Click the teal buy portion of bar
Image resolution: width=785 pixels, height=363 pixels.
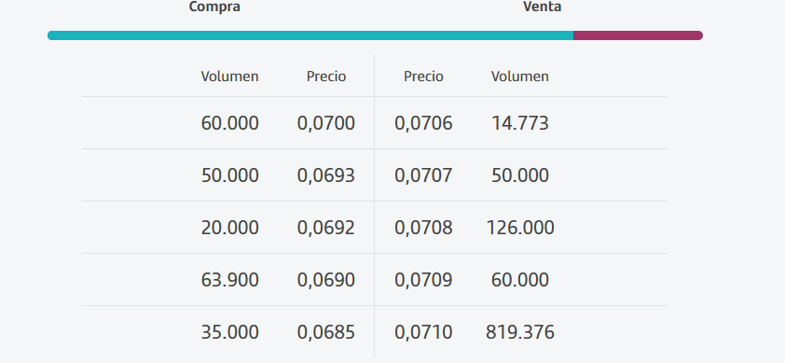[x=310, y=35]
